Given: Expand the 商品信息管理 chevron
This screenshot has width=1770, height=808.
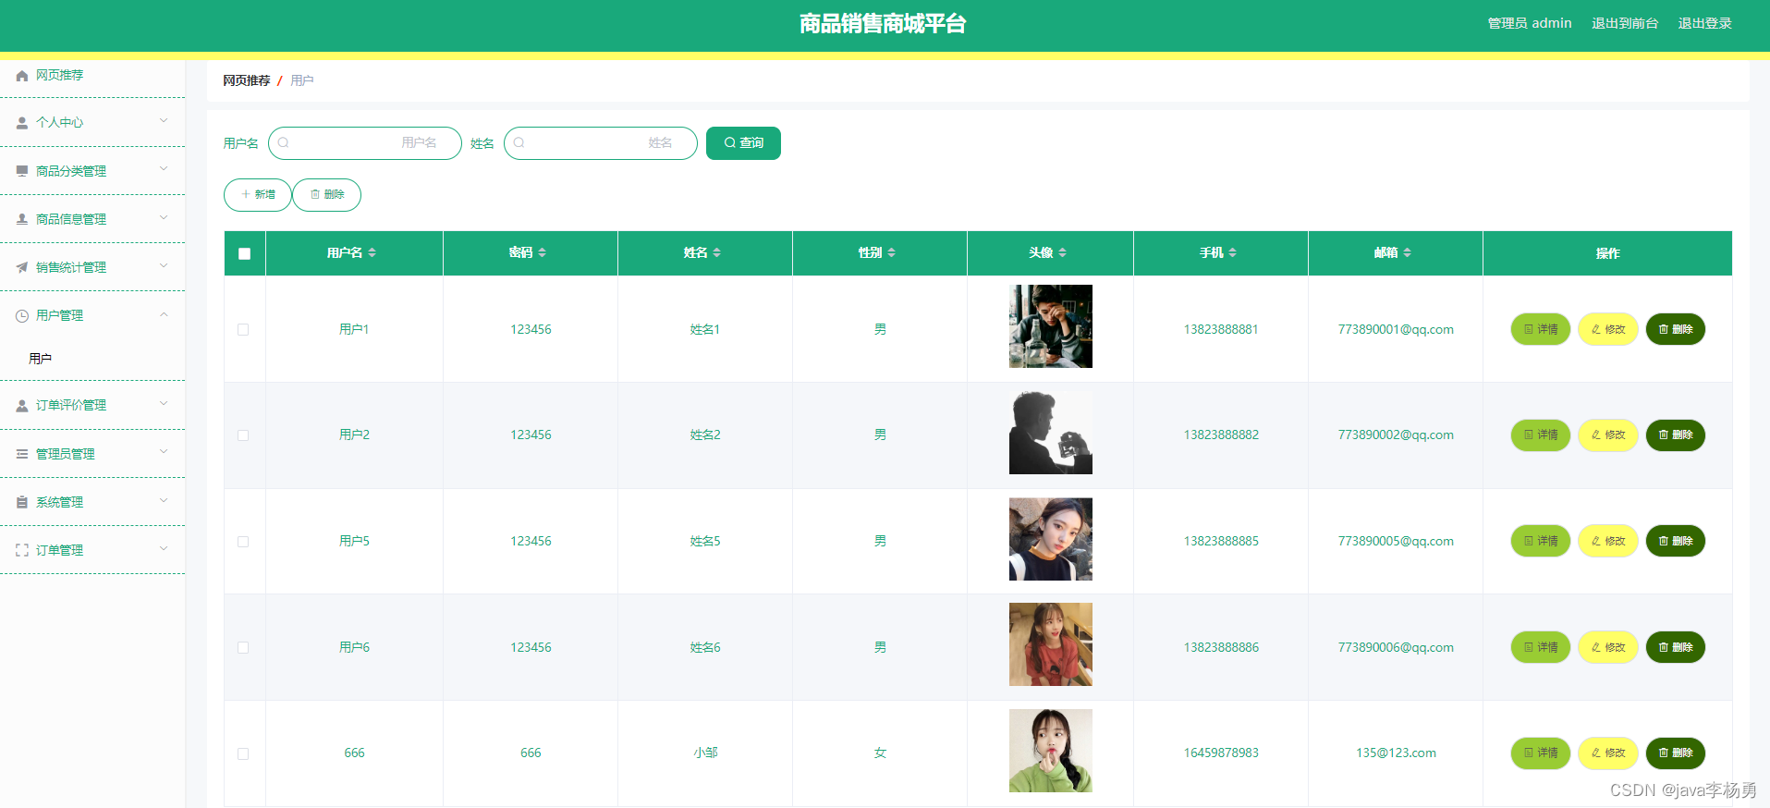Looking at the screenshot, I should click(x=164, y=217).
